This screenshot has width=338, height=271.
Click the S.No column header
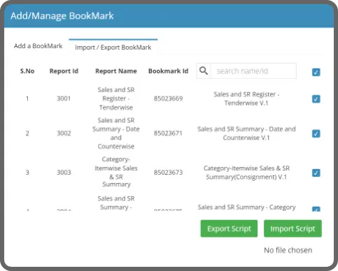pyautogui.click(x=27, y=71)
